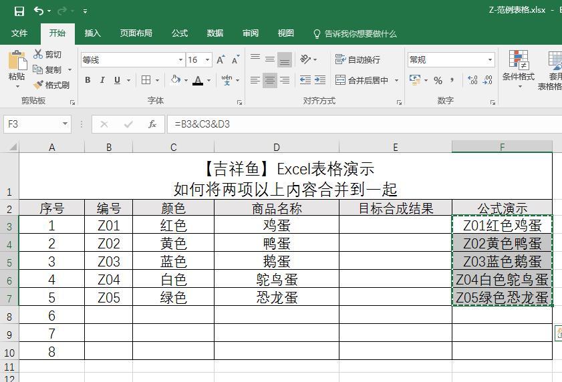The width and height of the screenshot is (562, 382).
Task: Open font color dropdown arrow
Action: point(208,80)
